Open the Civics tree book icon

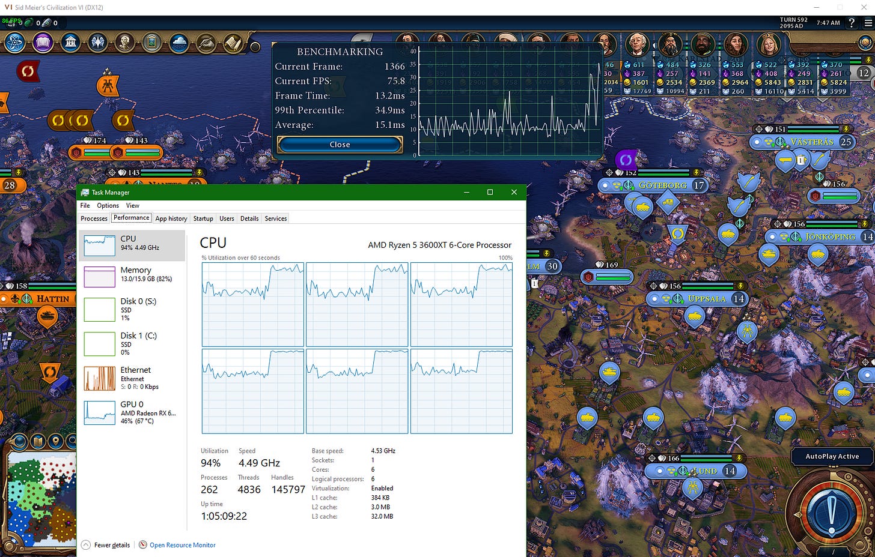pos(43,43)
